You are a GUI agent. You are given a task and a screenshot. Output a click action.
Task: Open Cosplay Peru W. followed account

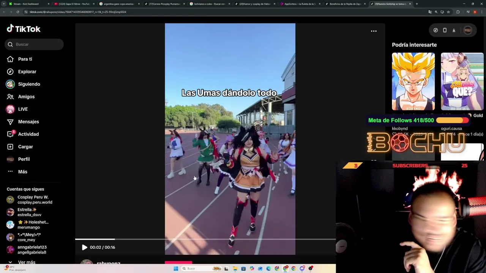[30, 199]
